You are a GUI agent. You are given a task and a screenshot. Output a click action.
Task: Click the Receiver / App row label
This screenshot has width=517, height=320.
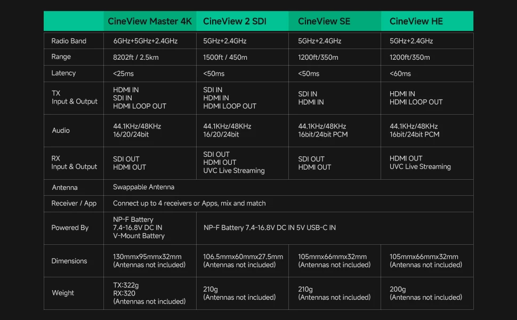(x=74, y=203)
